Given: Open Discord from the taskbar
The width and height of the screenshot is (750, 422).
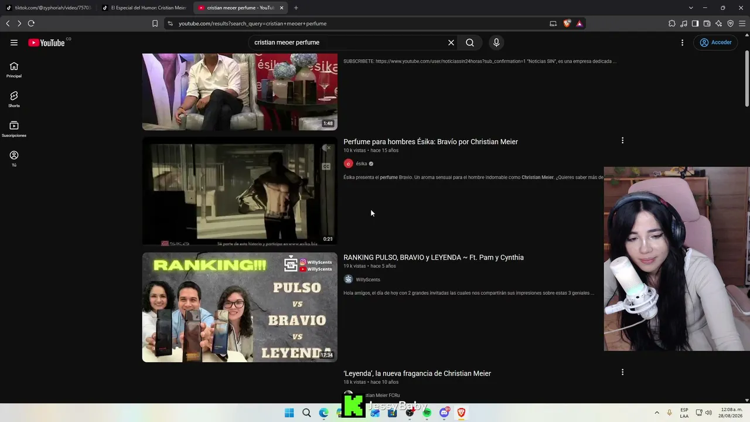Looking at the screenshot, I should point(444,413).
